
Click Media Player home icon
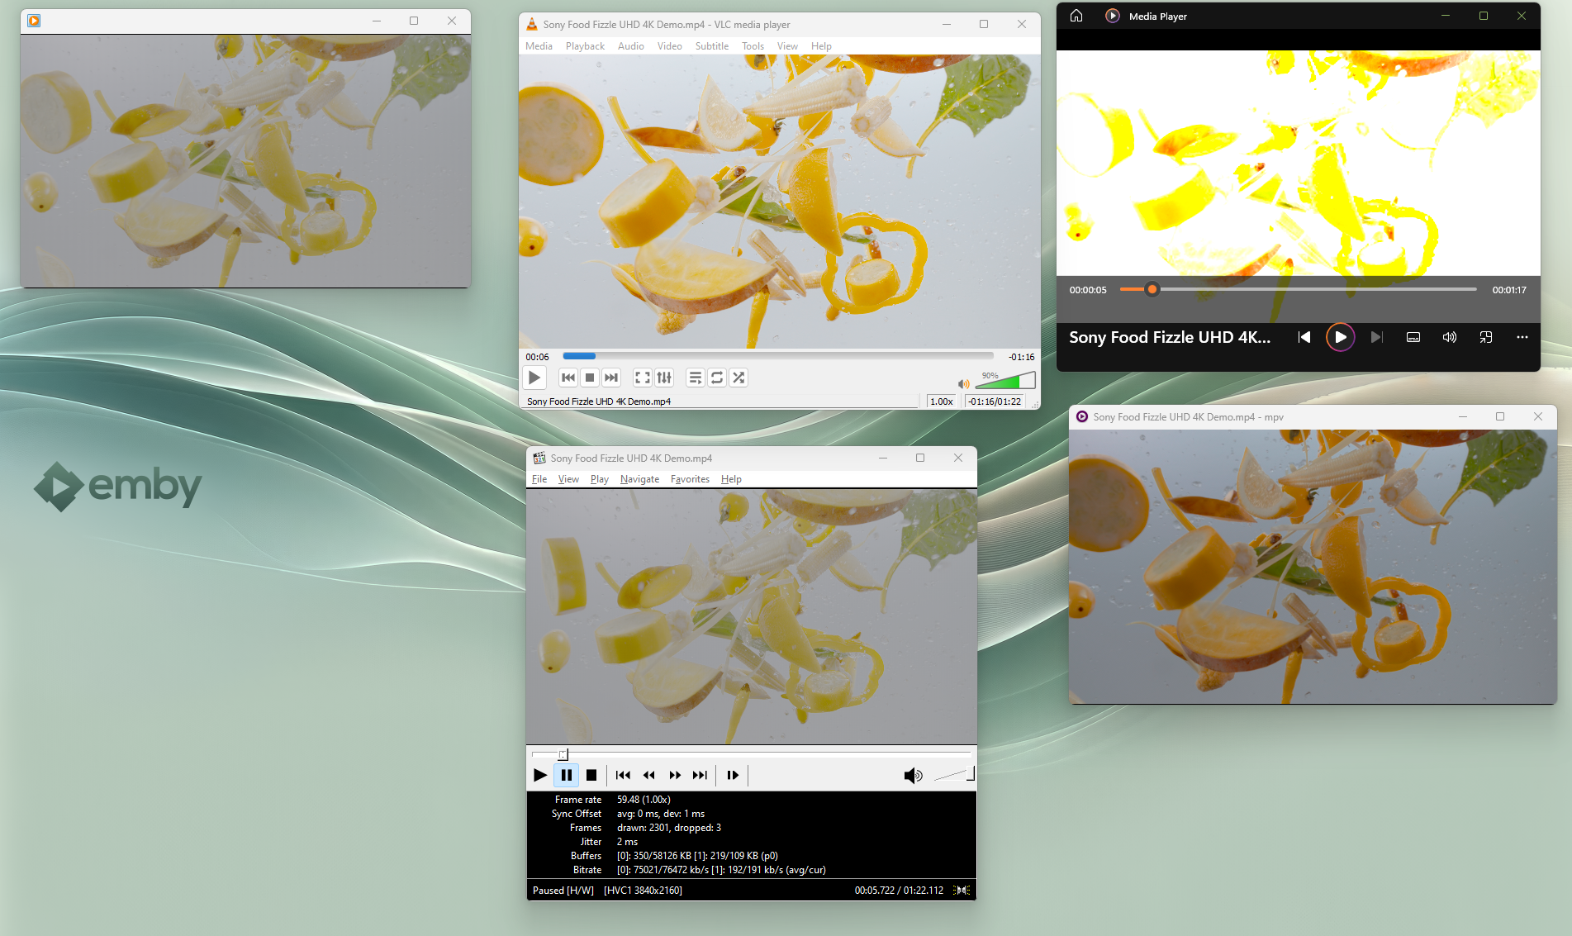coord(1076,16)
